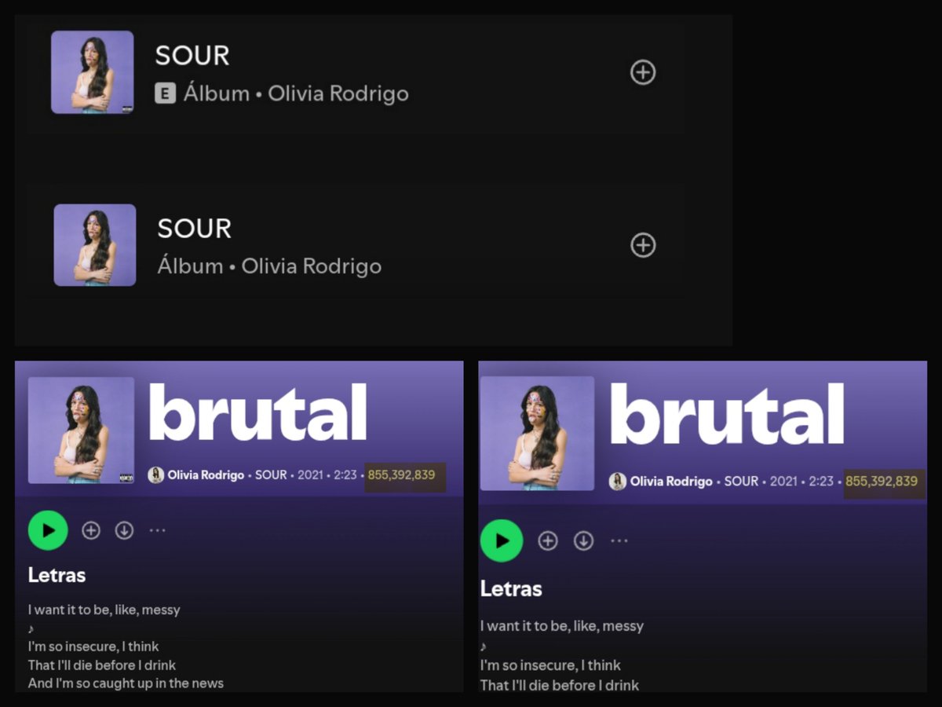Click "Álbum • Olivia Rodrigo" under explicit SOUR
This screenshot has width=942, height=707.
pyautogui.click(x=296, y=93)
